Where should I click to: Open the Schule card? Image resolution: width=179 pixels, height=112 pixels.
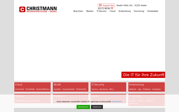[x=33, y=98]
